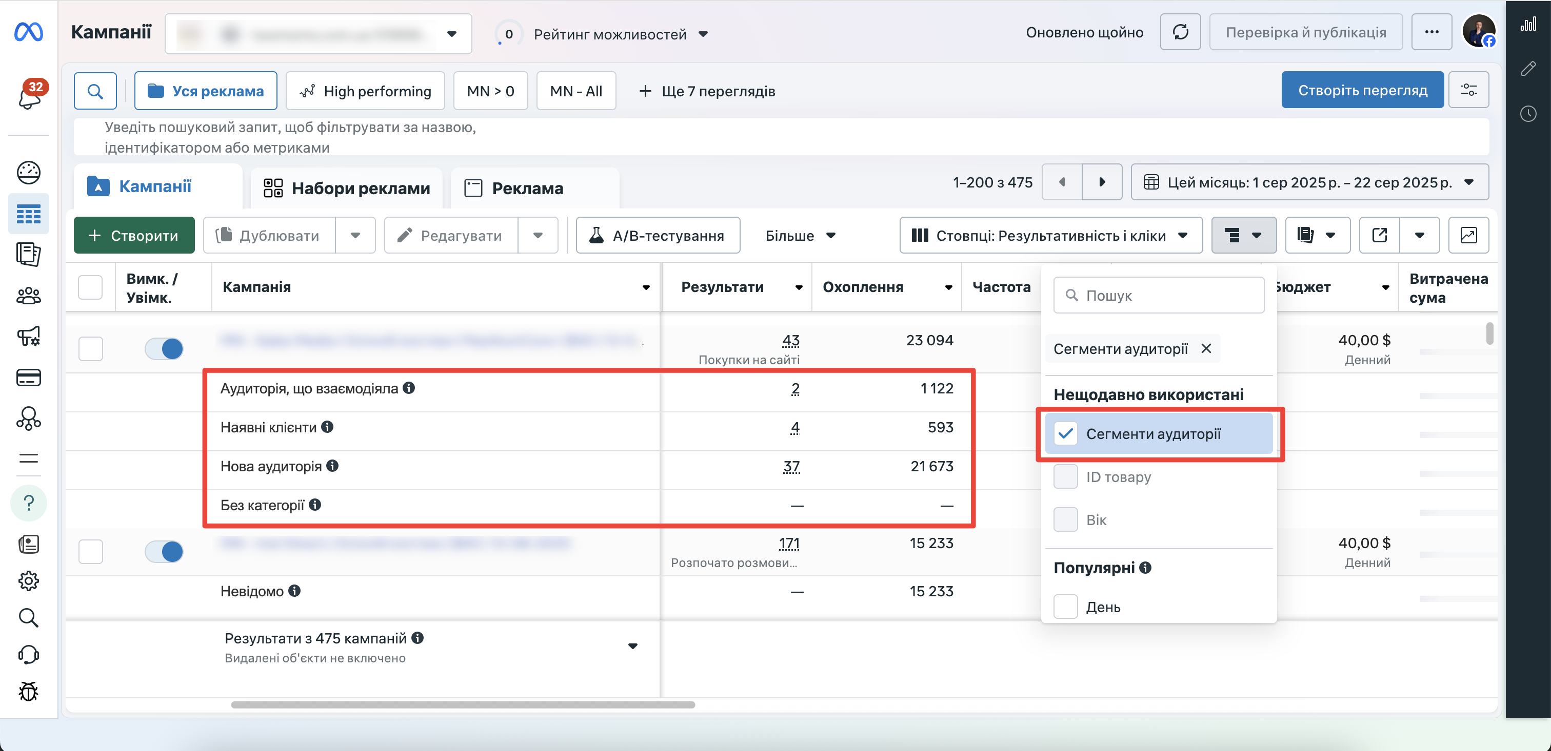Tick the checkbox of the 40,00 $ campaign with 171 results

pos(90,551)
